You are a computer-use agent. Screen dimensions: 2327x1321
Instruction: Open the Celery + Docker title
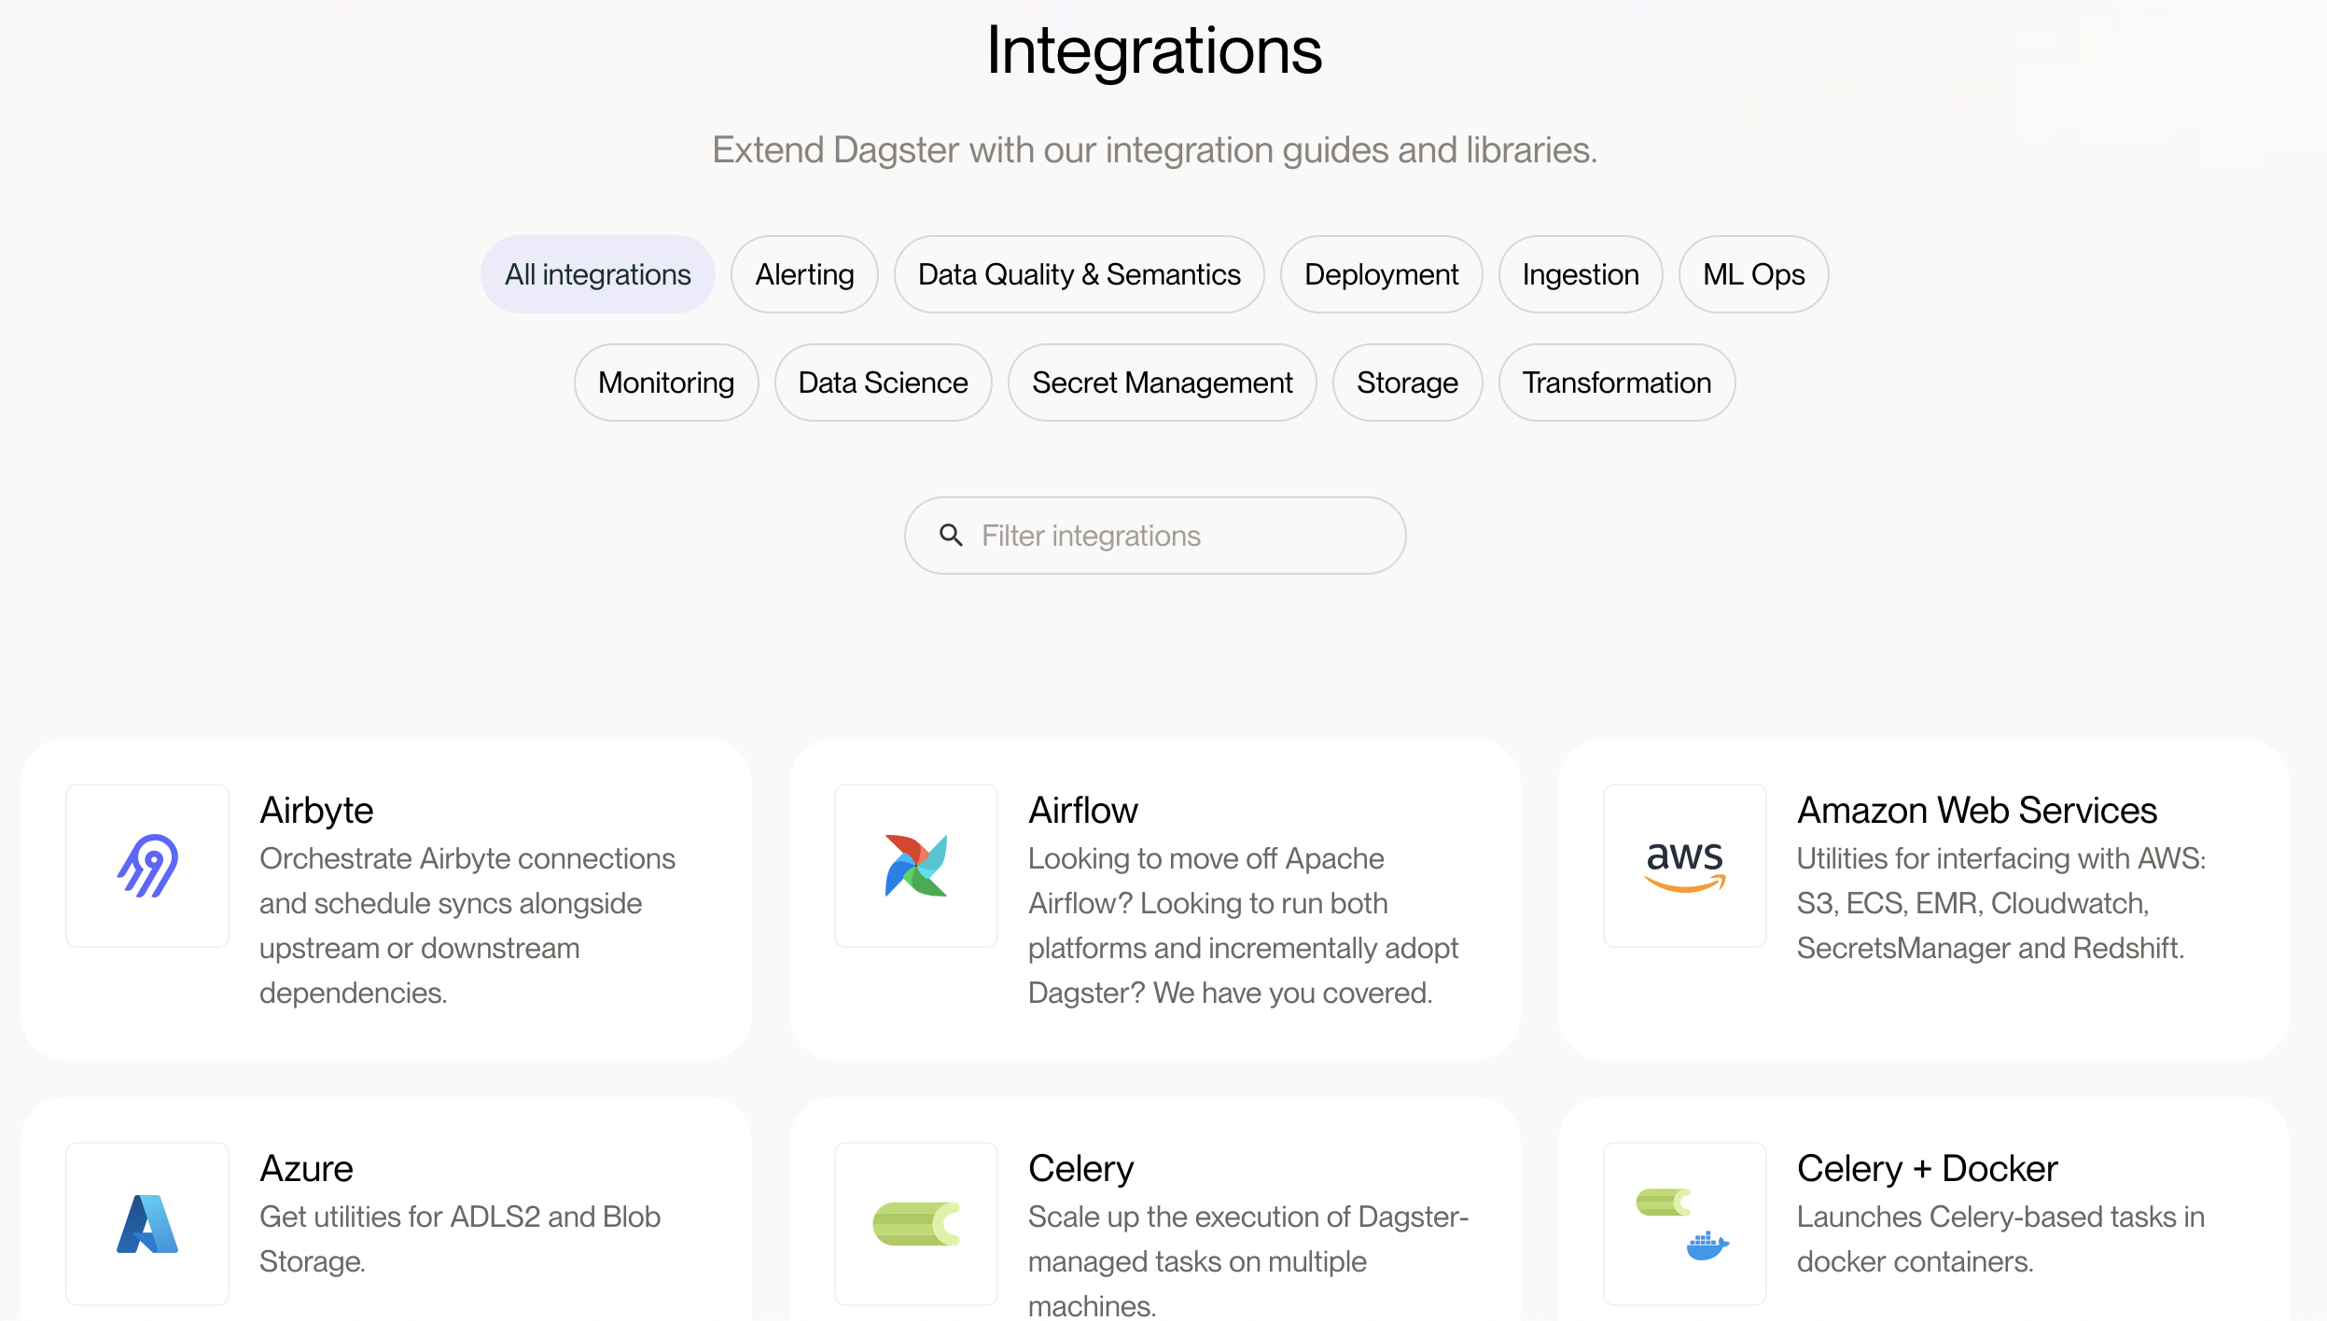(x=1927, y=1168)
